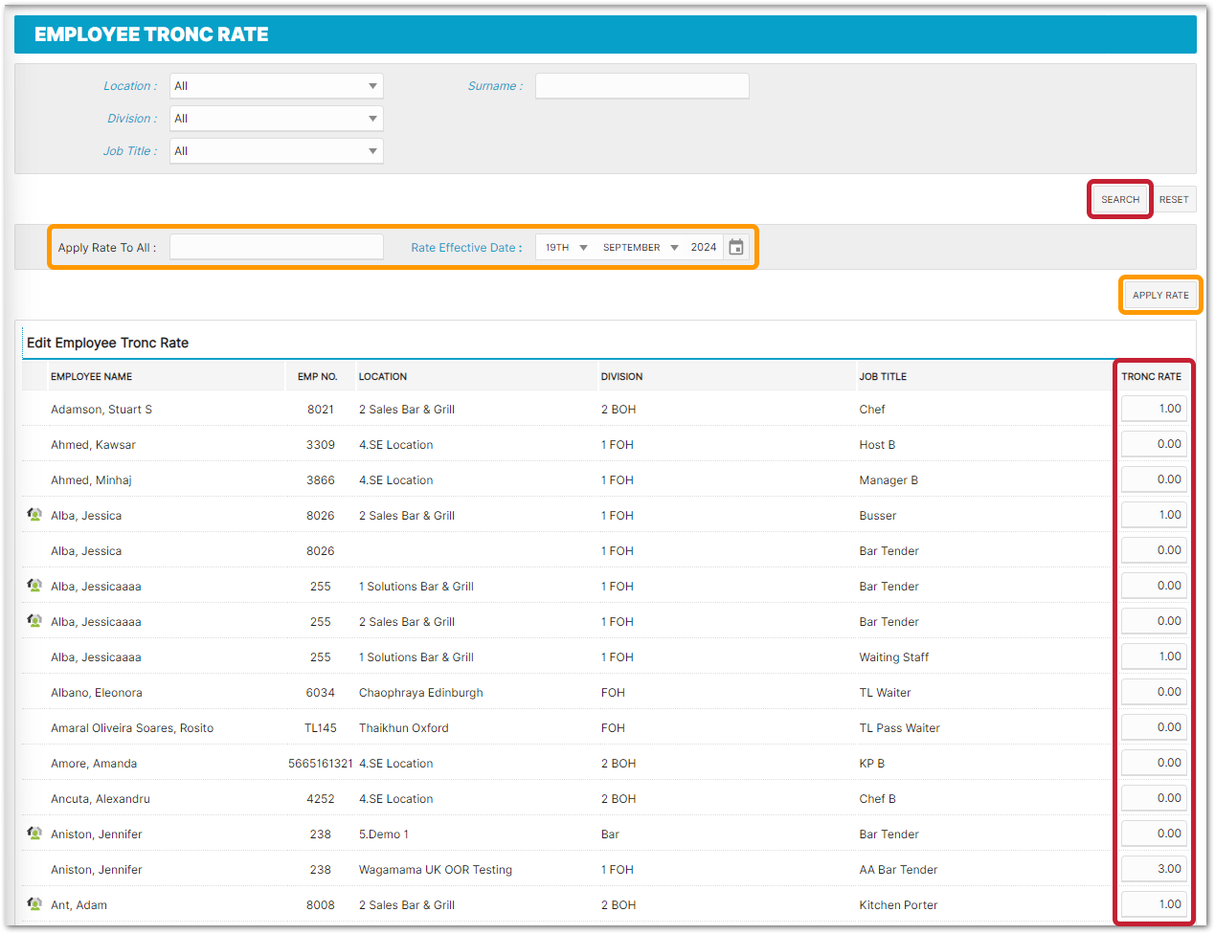Screen dimensions: 1215x934
Task: Focus the Surname text field
Action: pyautogui.click(x=641, y=86)
